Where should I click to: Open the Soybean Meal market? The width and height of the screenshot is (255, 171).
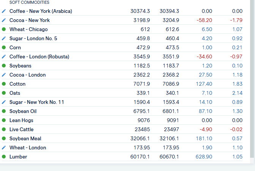click(x=25, y=138)
